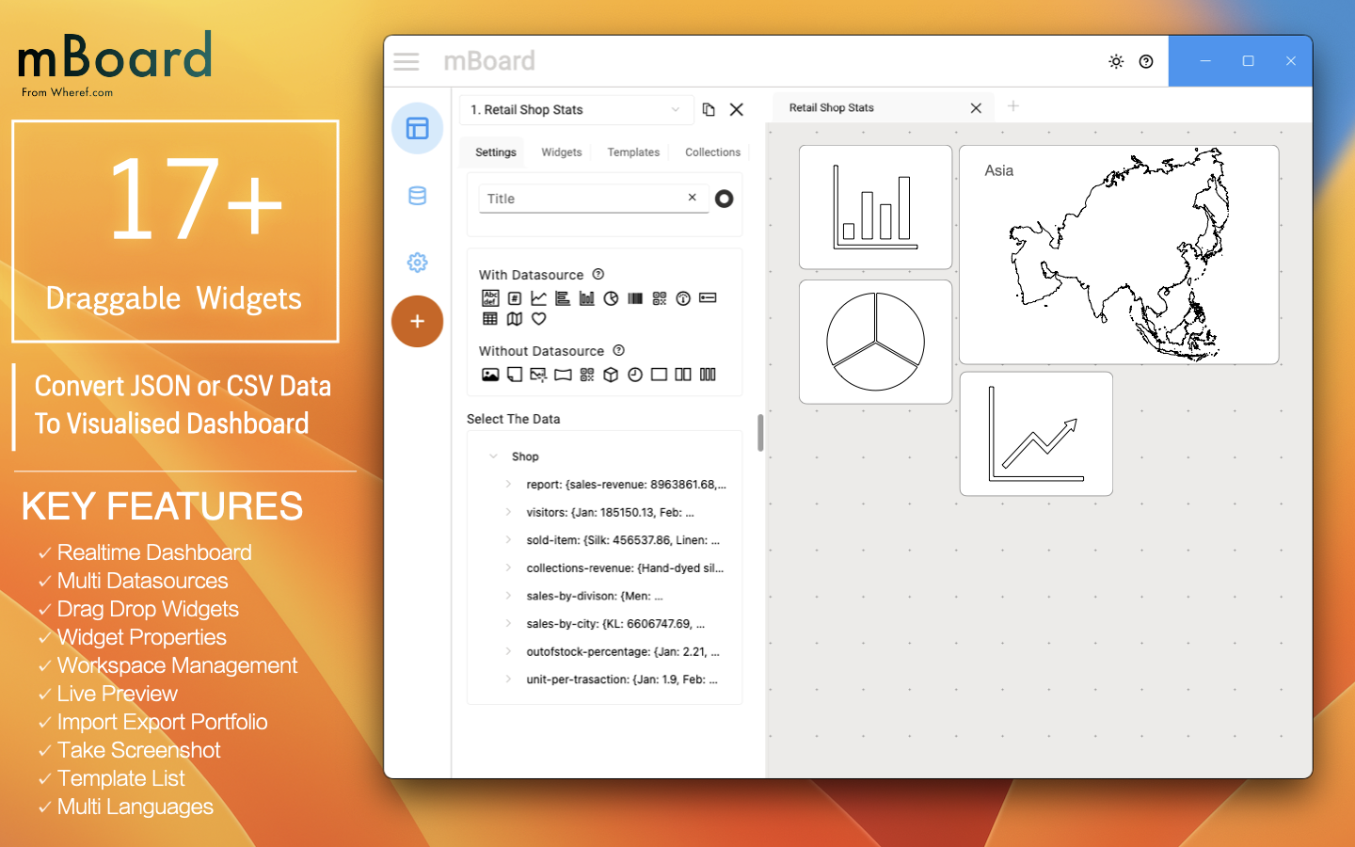1355x847 pixels.
Task: Close the Retail Shop Stats canvas tab
Action: click(976, 108)
